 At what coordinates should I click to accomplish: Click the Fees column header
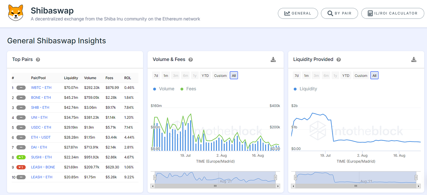[x=109, y=78]
